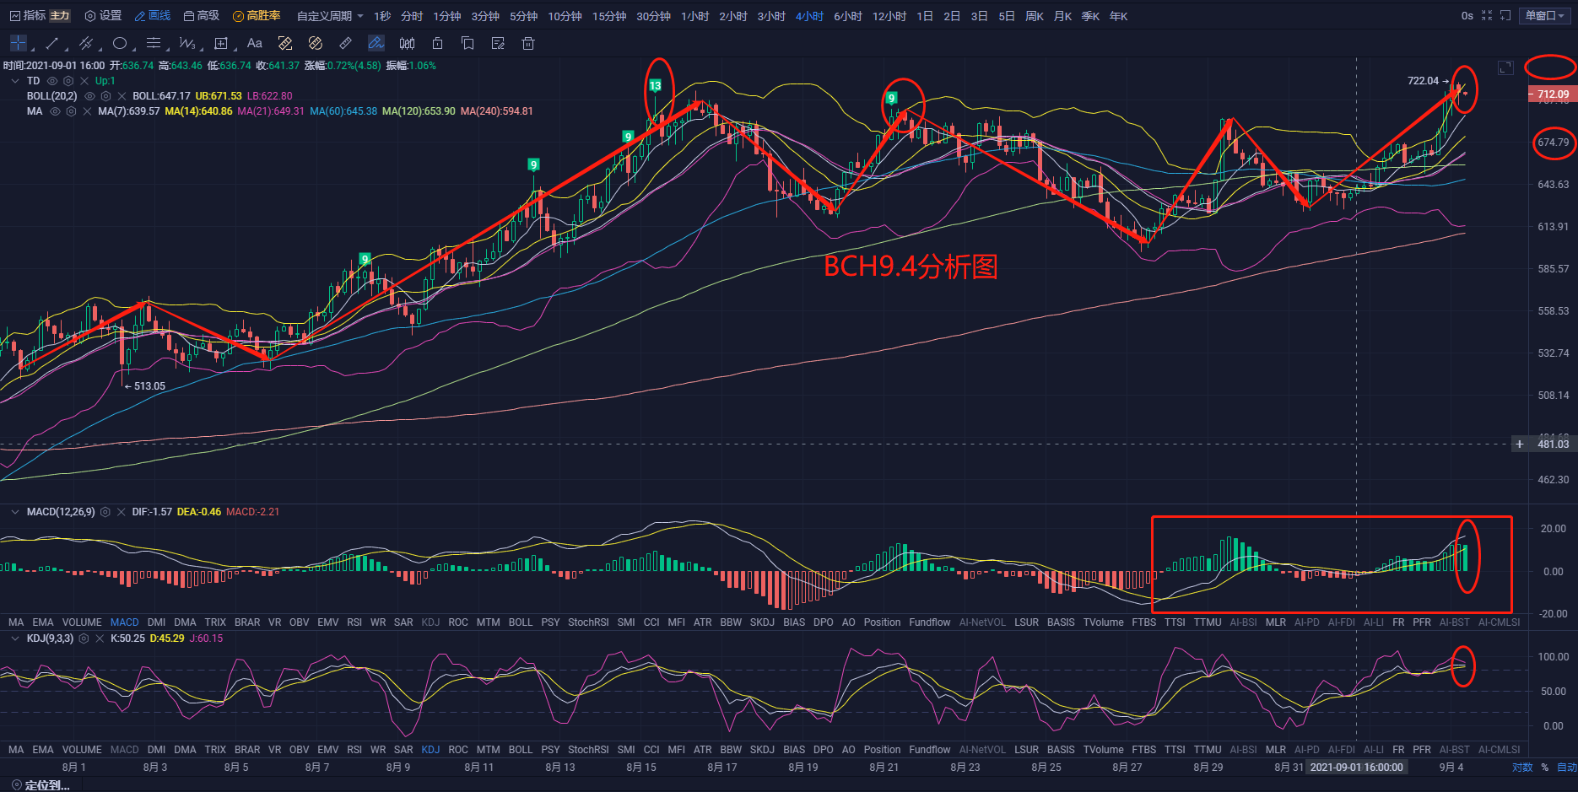Collapse the KDJ panel chevron
Screen dimensions: 1578x792
14,638
